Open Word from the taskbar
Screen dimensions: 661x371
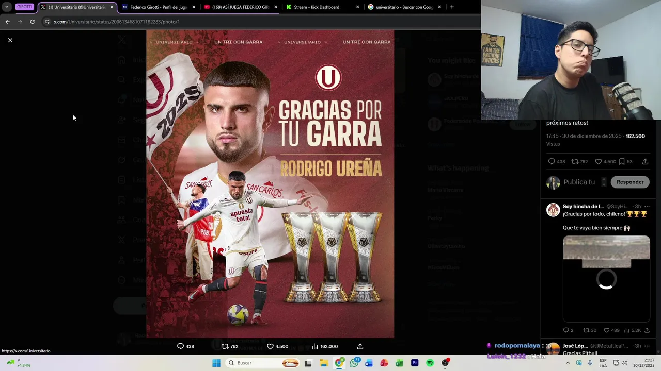point(369,363)
